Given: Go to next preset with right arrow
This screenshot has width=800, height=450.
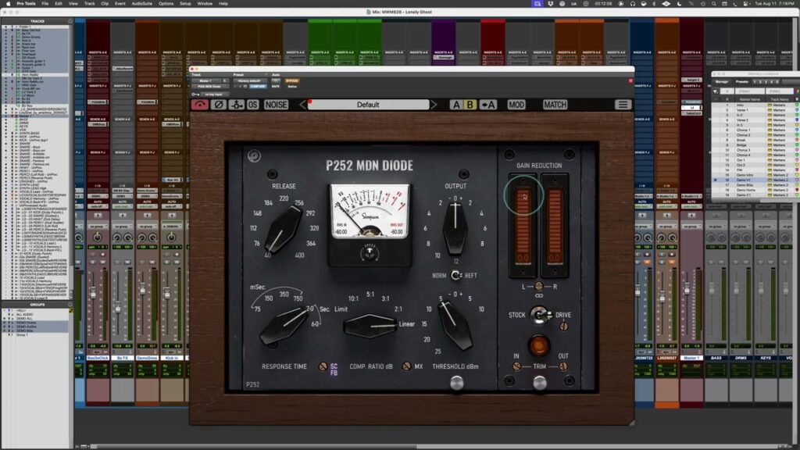Looking at the screenshot, I should point(434,105).
